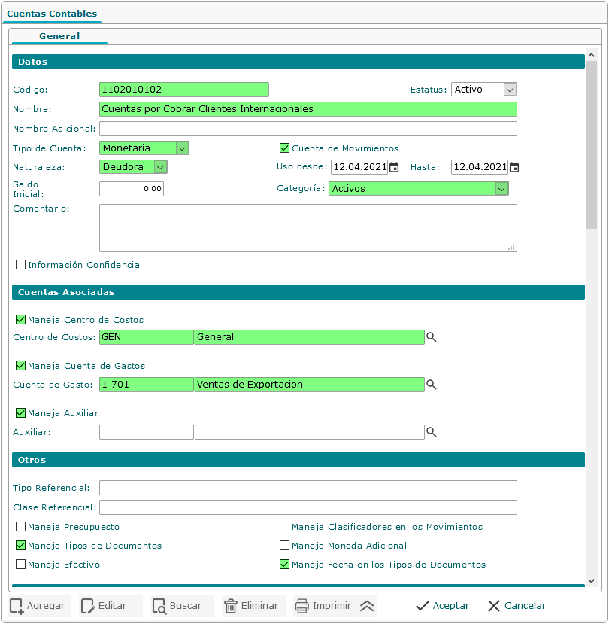The image size is (609, 624).
Task: Open the 'Hasta' date calendar picker
Action: (x=514, y=167)
